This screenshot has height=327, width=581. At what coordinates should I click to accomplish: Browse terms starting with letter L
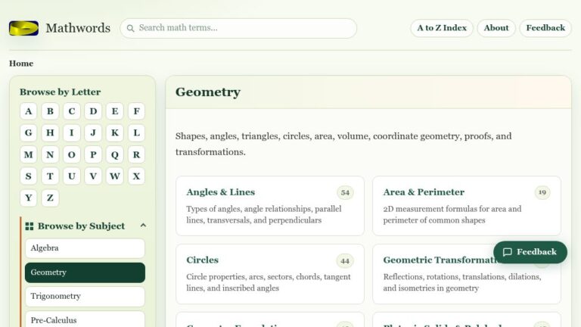(136, 132)
